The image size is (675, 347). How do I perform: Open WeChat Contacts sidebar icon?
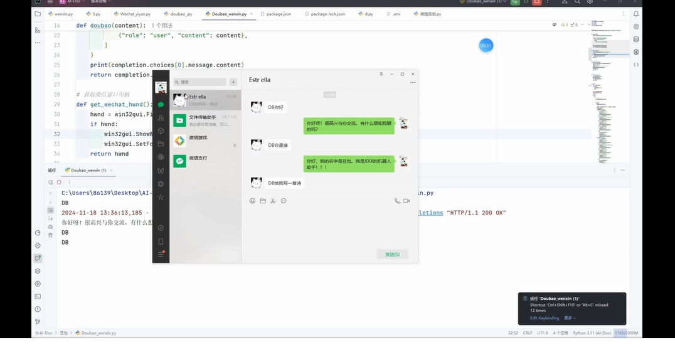pos(161,117)
